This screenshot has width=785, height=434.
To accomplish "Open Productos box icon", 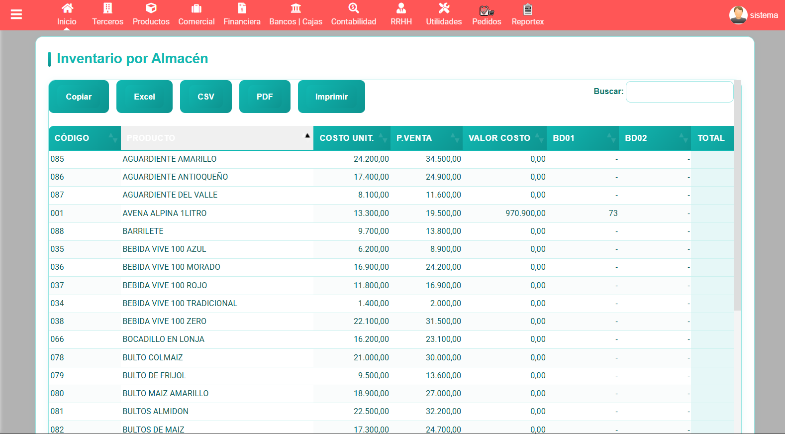I will (x=151, y=8).
